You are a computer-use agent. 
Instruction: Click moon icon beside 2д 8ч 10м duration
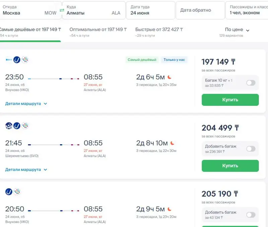tap(172, 143)
